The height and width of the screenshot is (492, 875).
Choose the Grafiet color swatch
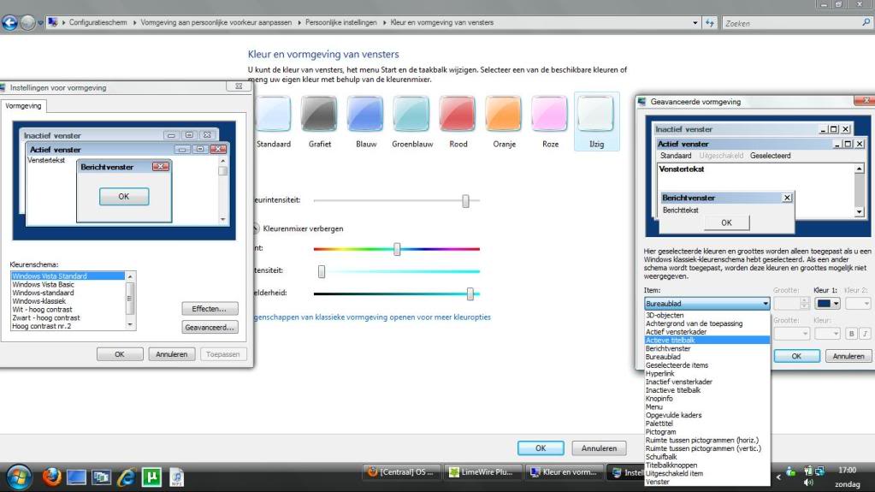(319, 114)
